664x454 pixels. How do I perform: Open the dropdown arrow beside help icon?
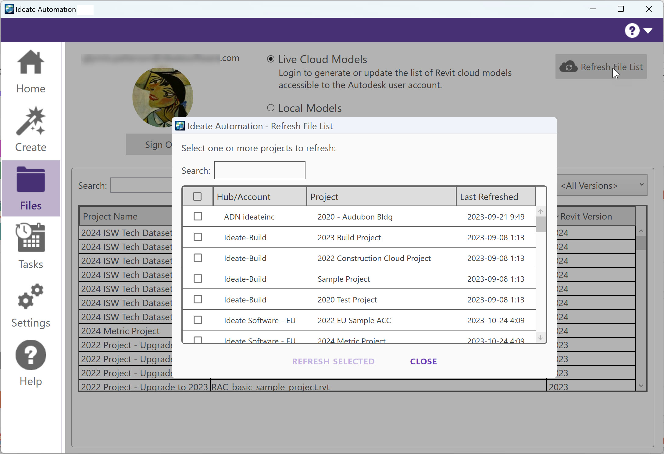pos(648,31)
